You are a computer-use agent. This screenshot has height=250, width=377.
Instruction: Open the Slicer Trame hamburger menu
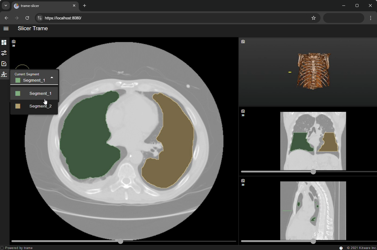coord(6,28)
